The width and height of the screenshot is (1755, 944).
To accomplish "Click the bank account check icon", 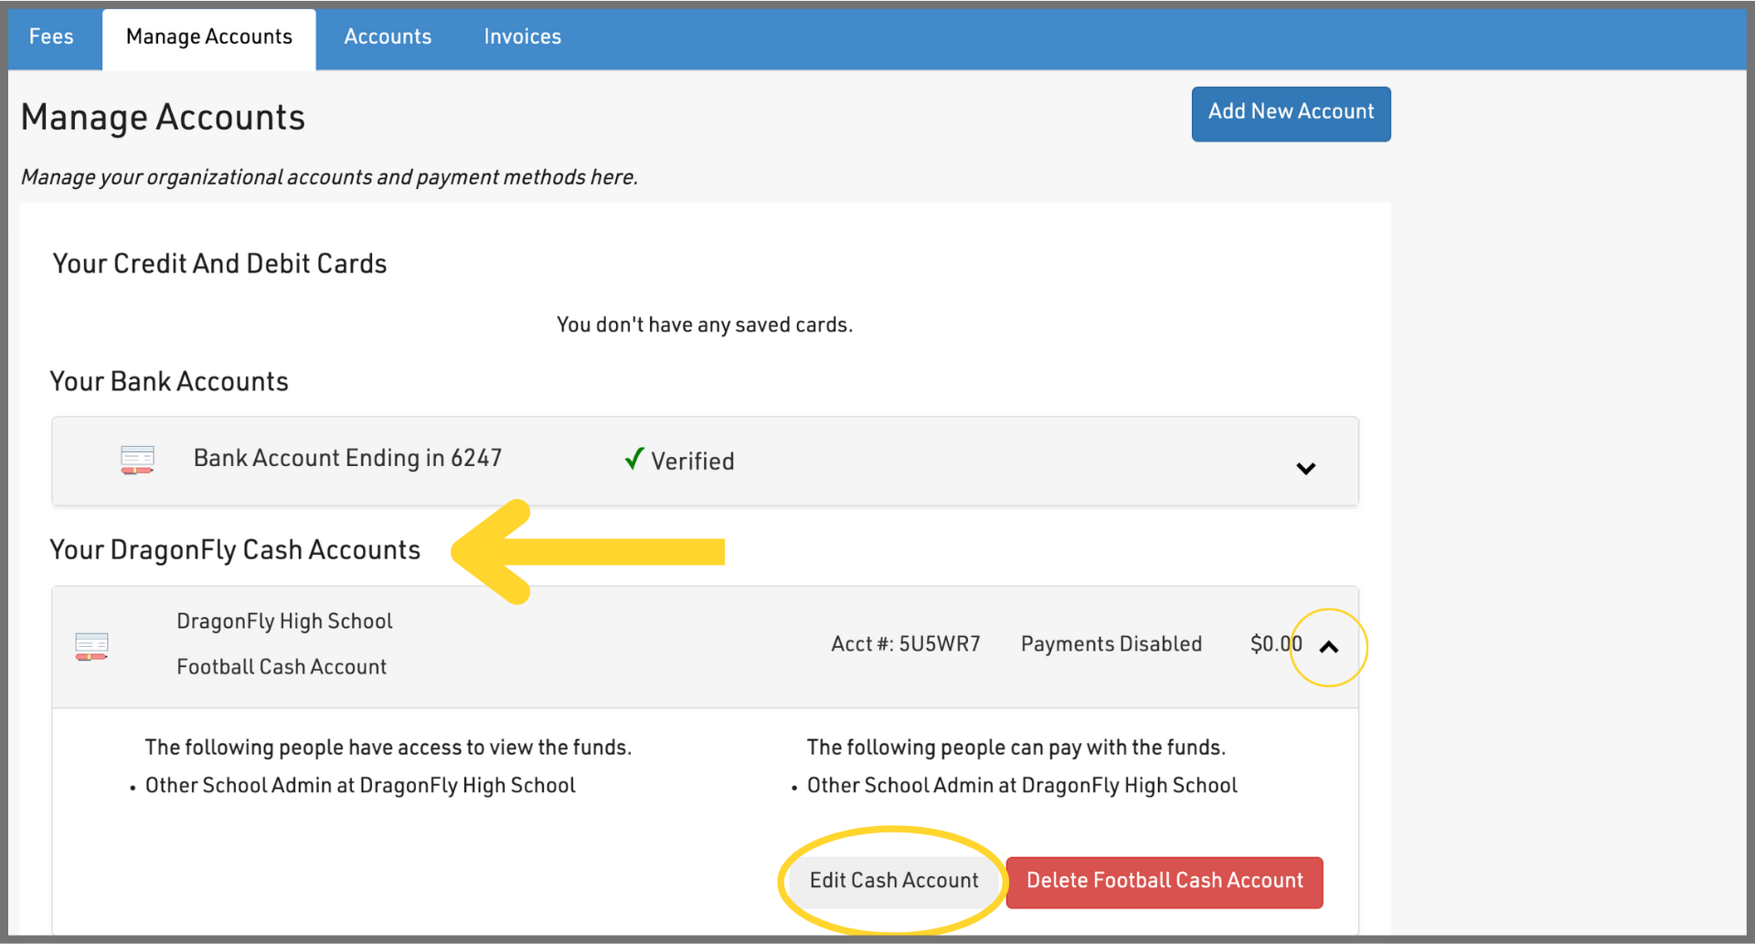I will click(137, 460).
